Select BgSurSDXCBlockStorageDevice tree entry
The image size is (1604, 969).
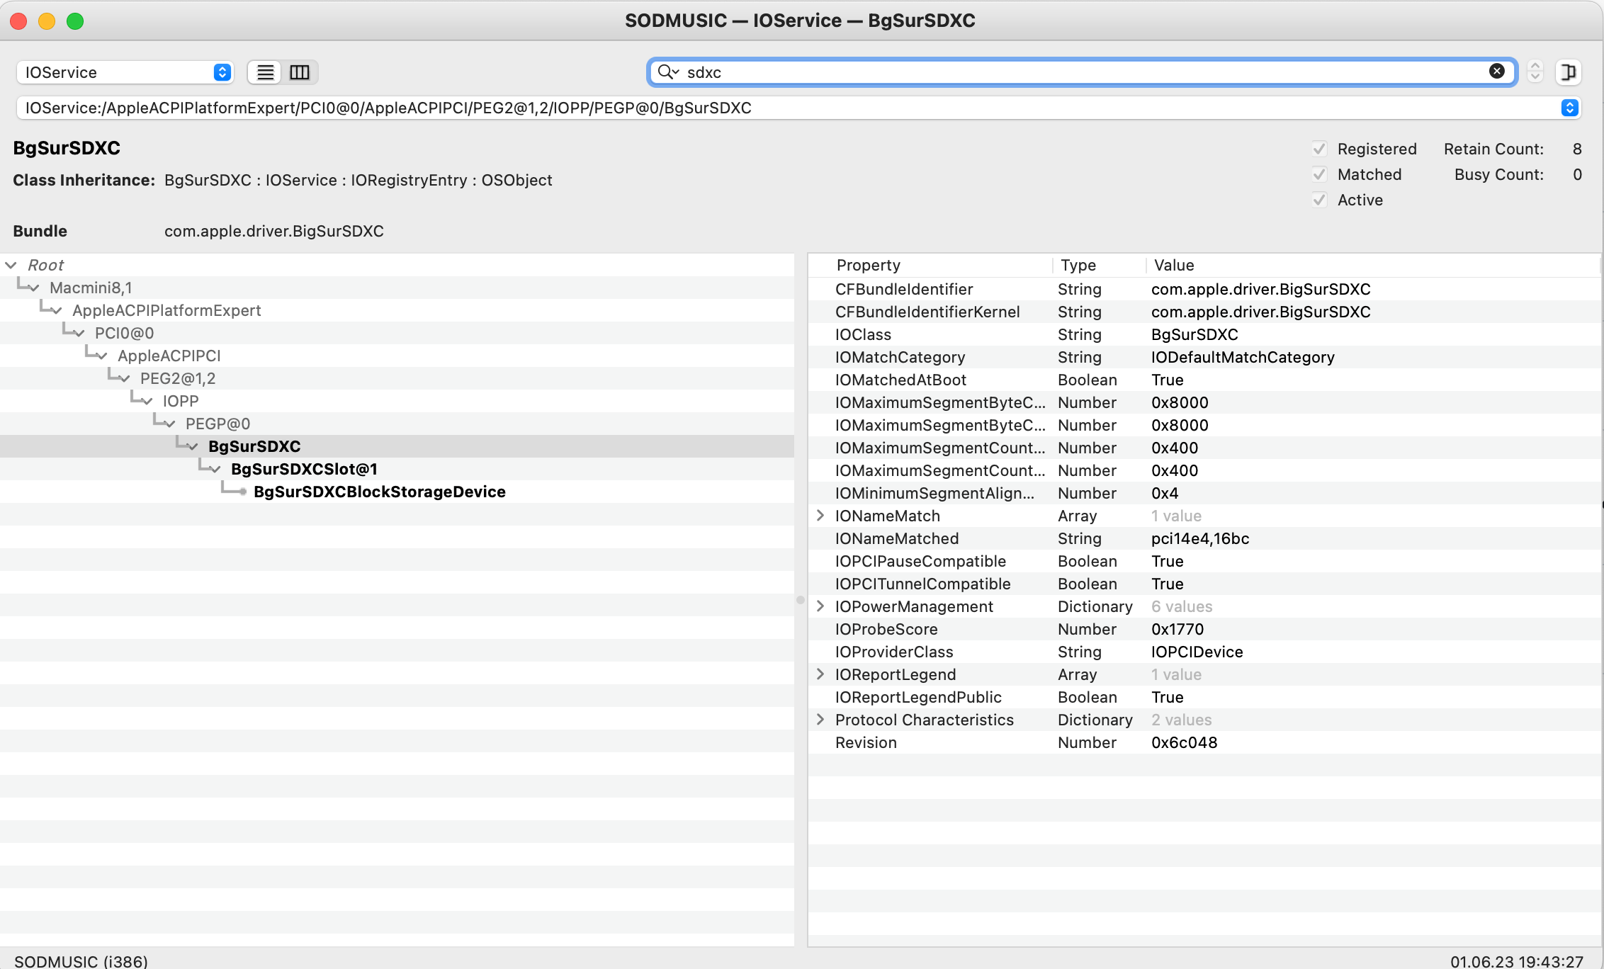click(x=379, y=492)
